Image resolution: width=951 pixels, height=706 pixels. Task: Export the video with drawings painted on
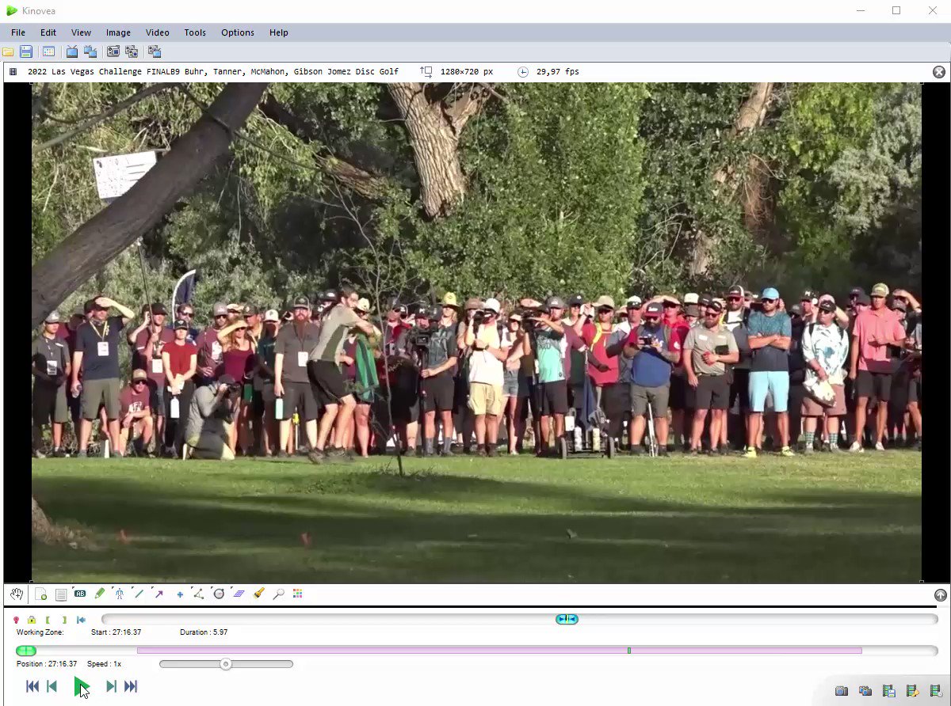(912, 691)
